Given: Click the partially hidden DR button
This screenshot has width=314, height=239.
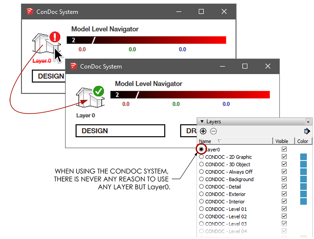Looking at the screenshot, I should (x=189, y=131).
